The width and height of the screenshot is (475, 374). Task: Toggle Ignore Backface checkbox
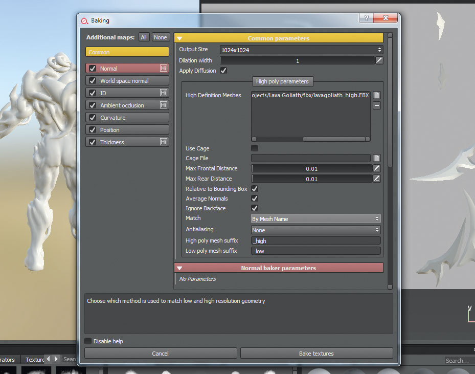click(x=255, y=208)
